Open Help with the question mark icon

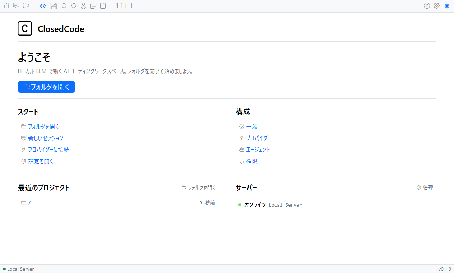pos(427,6)
